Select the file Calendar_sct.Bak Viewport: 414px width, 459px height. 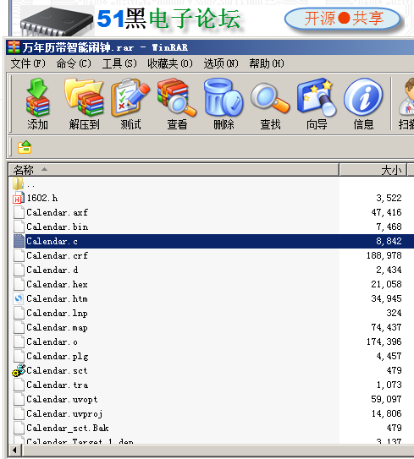point(68,428)
